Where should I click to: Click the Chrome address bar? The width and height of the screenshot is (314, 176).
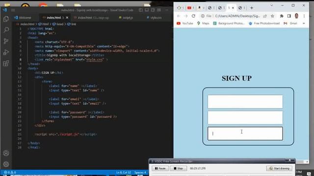237,16
